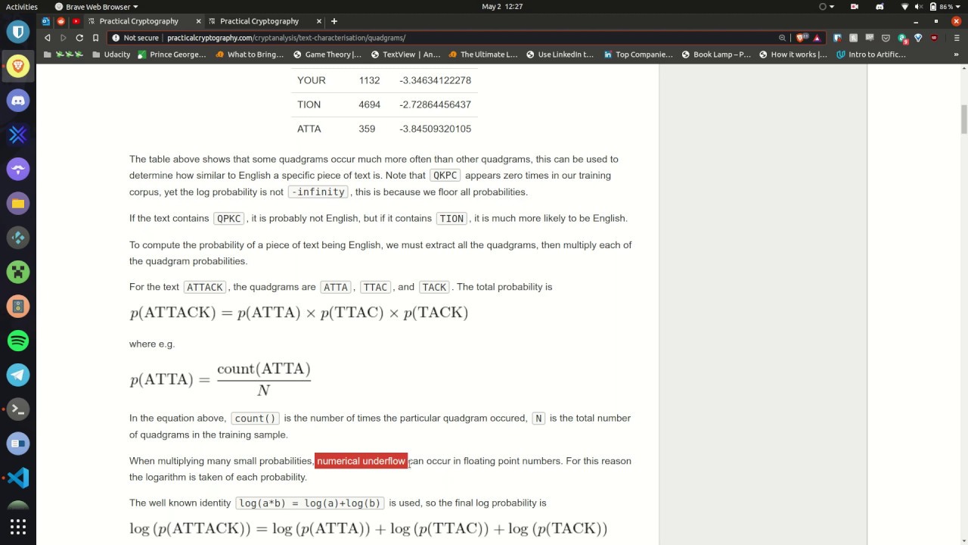
Task: Open a new browser tab
Action: click(x=334, y=21)
